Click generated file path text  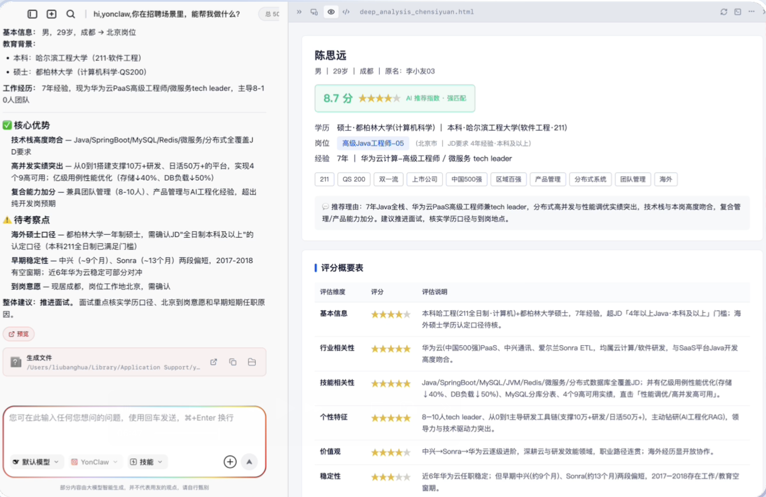click(114, 367)
